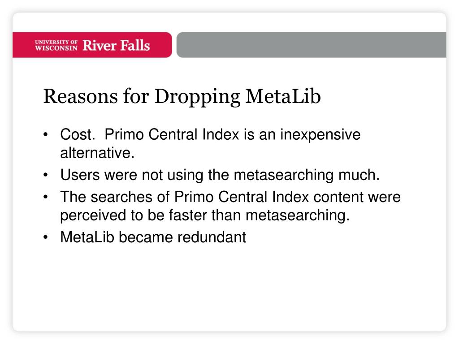The height and width of the screenshot is (344, 459).
Task: Click "The searches of Primo Central Index" line
Action: pyautogui.click(x=184, y=197)
